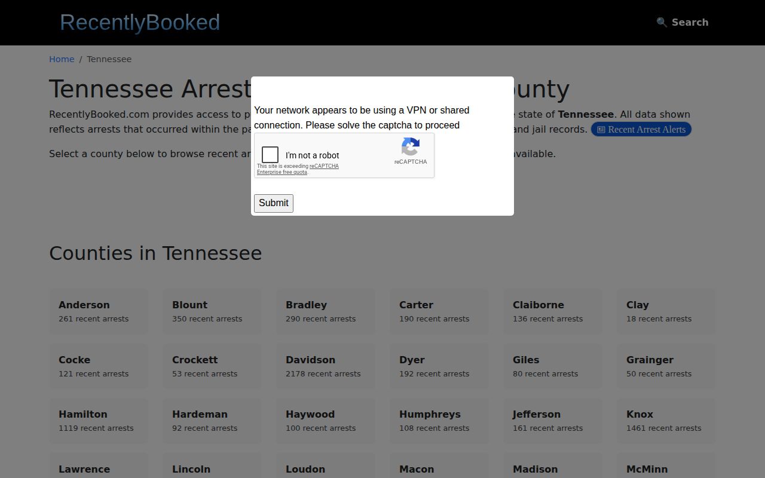Choose Crockett county
The height and width of the screenshot is (478, 765).
[212, 366]
